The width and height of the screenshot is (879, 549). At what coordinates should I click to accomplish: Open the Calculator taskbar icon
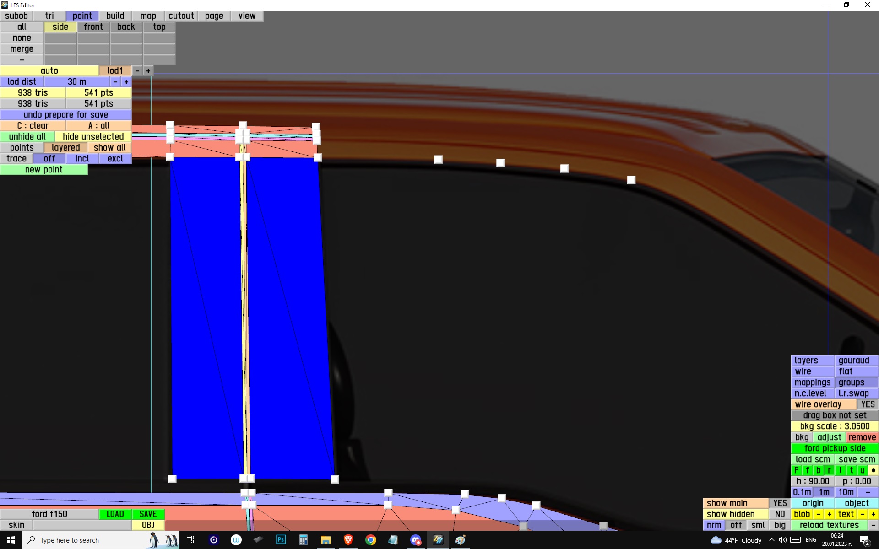(x=303, y=540)
